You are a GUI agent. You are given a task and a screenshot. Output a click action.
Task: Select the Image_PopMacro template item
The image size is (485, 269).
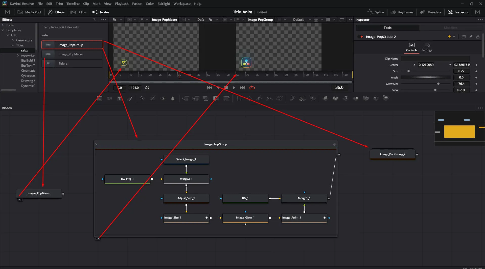tap(72, 54)
